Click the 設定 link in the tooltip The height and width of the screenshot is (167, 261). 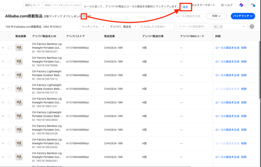coord(185,7)
